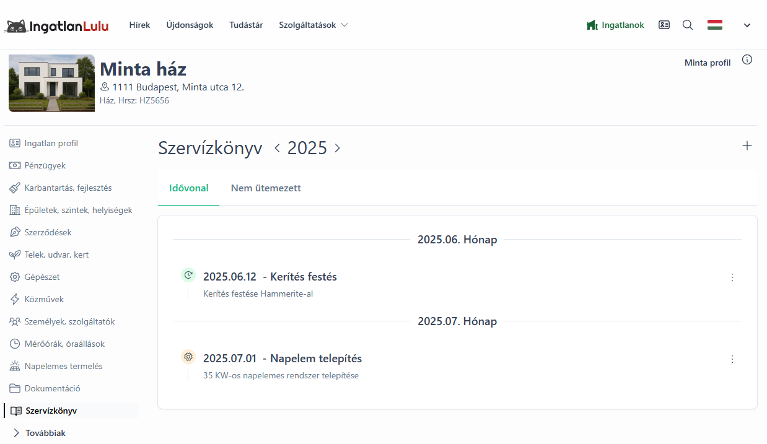Switch to the Idővonal tab
Viewport: 767px width, 444px height.
(x=189, y=188)
